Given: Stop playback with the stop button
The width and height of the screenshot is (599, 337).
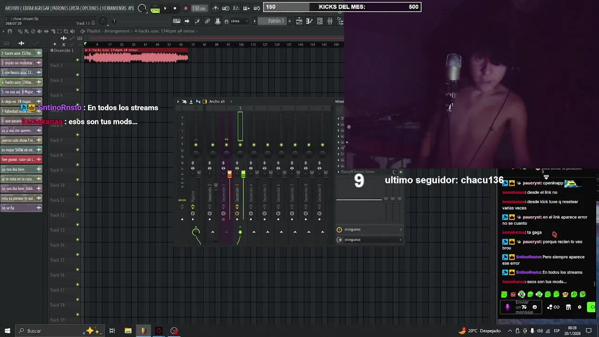Looking at the screenshot, I should pyautogui.click(x=175, y=8).
